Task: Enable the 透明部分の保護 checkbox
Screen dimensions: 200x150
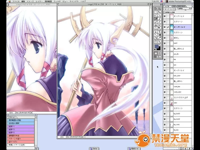Action: 164,12
